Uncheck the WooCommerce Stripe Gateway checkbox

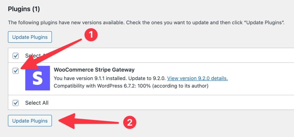(16, 71)
